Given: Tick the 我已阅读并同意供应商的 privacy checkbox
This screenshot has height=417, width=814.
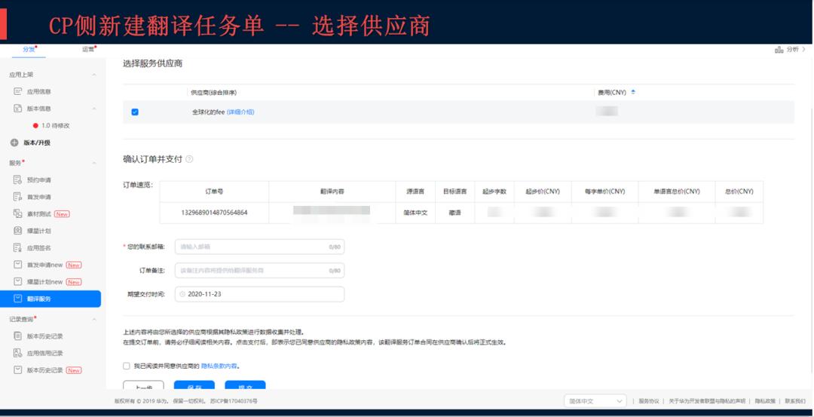Looking at the screenshot, I should point(127,366).
